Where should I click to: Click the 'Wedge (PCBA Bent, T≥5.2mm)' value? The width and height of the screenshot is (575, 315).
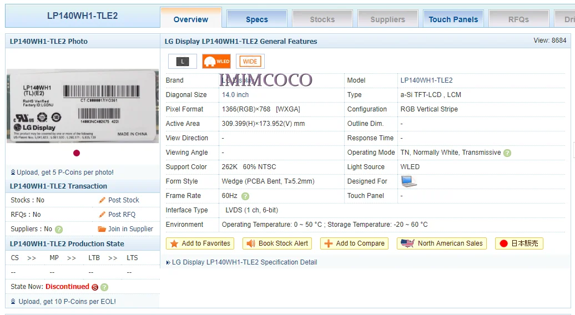268,181
